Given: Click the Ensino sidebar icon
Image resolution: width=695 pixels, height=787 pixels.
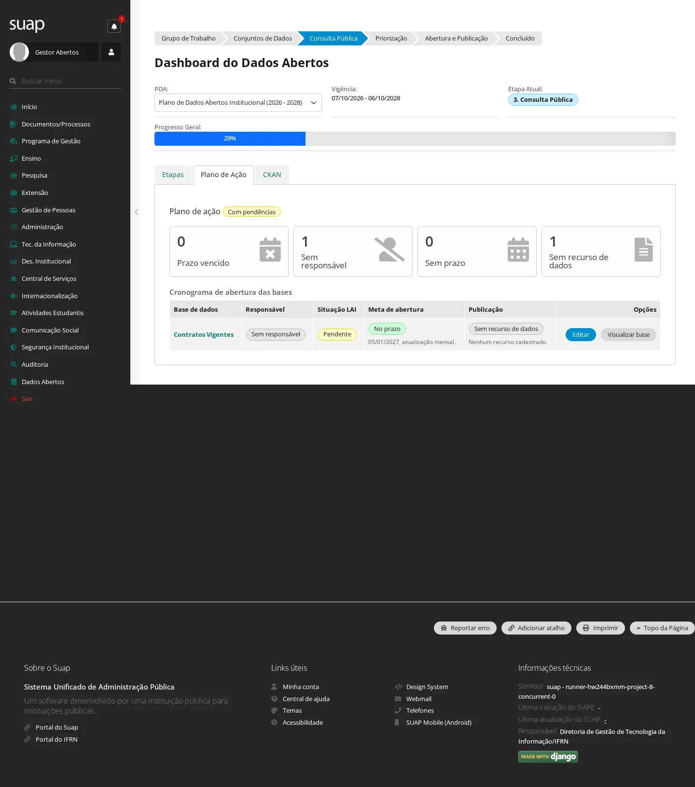Looking at the screenshot, I should pyautogui.click(x=14, y=158).
